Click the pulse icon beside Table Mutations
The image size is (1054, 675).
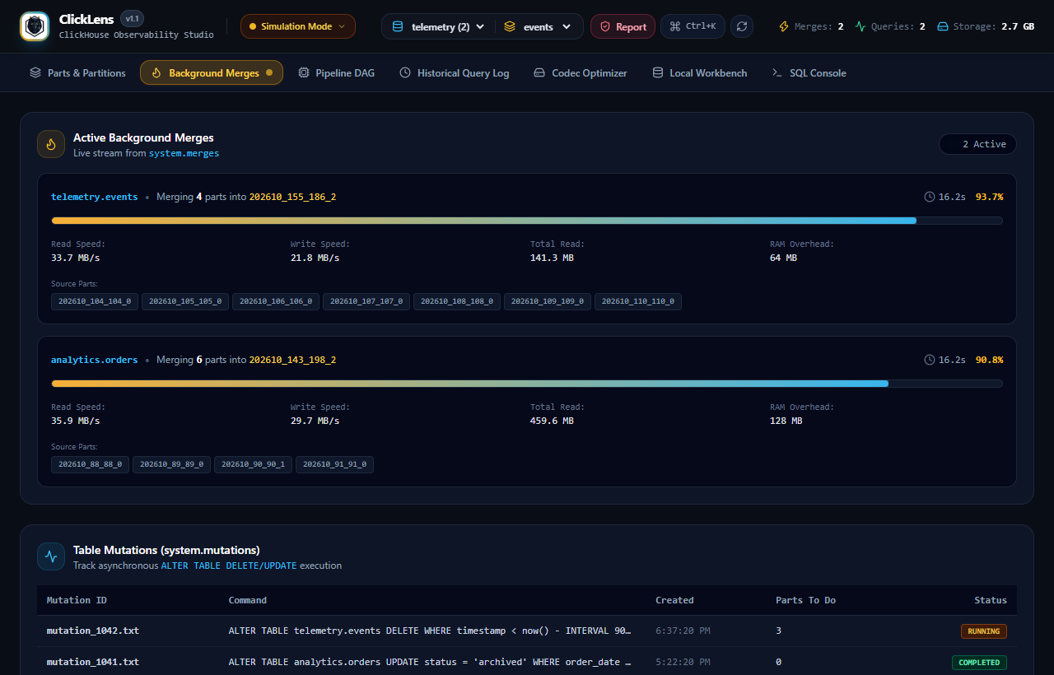[51, 556]
